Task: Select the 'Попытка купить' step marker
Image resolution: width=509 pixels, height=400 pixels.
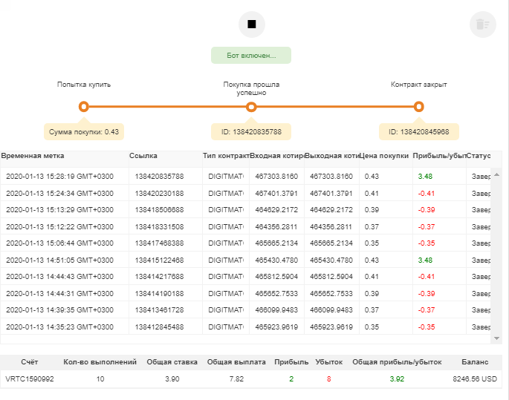Action: pyautogui.click(x=84, y=107)
